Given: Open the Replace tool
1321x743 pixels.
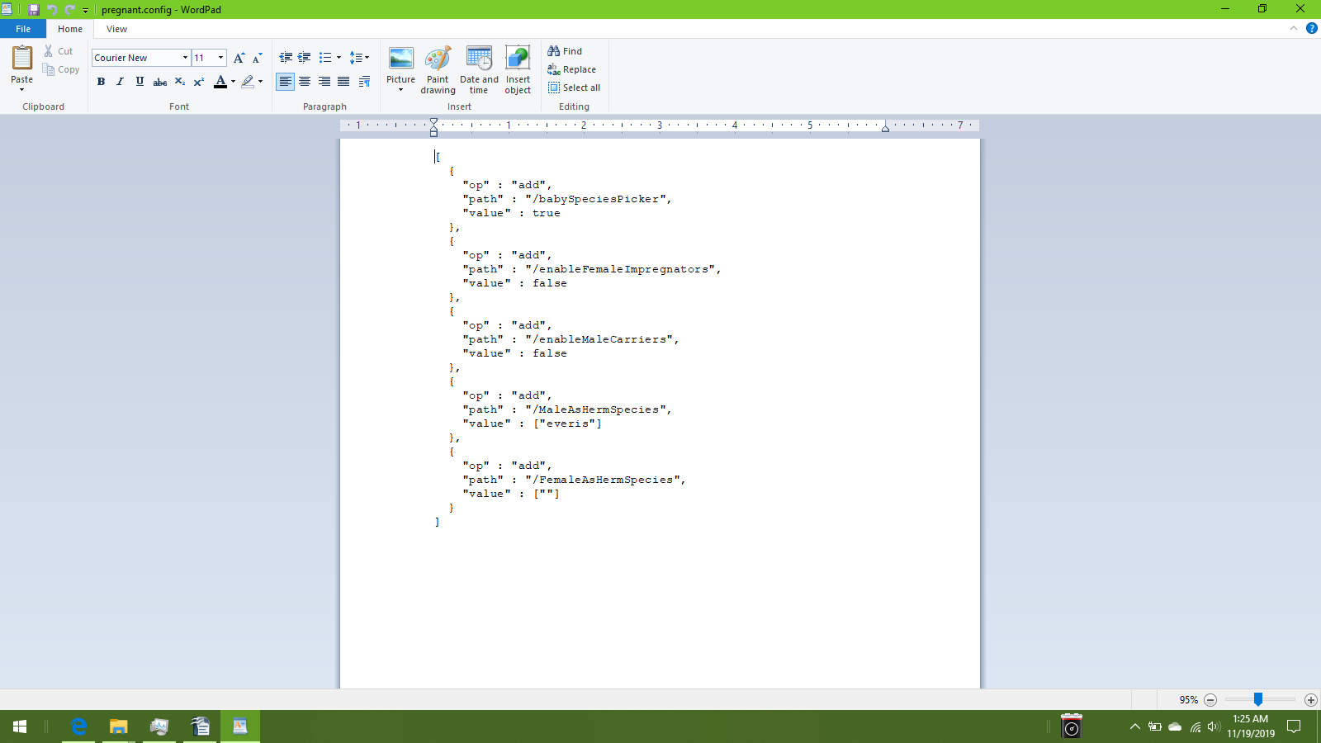Looking at the screenshot, I should pos(572,69).
